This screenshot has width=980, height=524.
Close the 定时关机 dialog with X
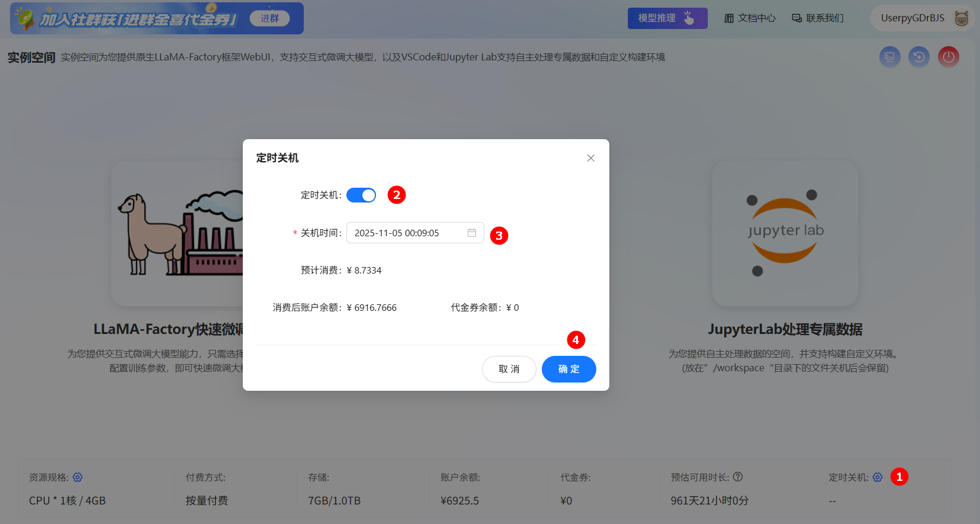point(590,158)
